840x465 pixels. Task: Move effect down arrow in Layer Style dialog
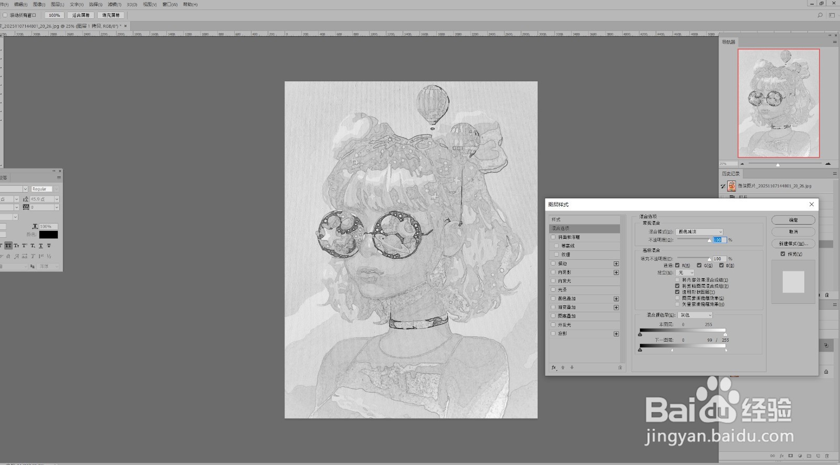coord(572,367)
